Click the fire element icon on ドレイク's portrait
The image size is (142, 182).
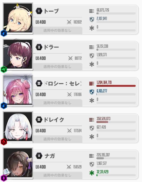click(4, 142)
